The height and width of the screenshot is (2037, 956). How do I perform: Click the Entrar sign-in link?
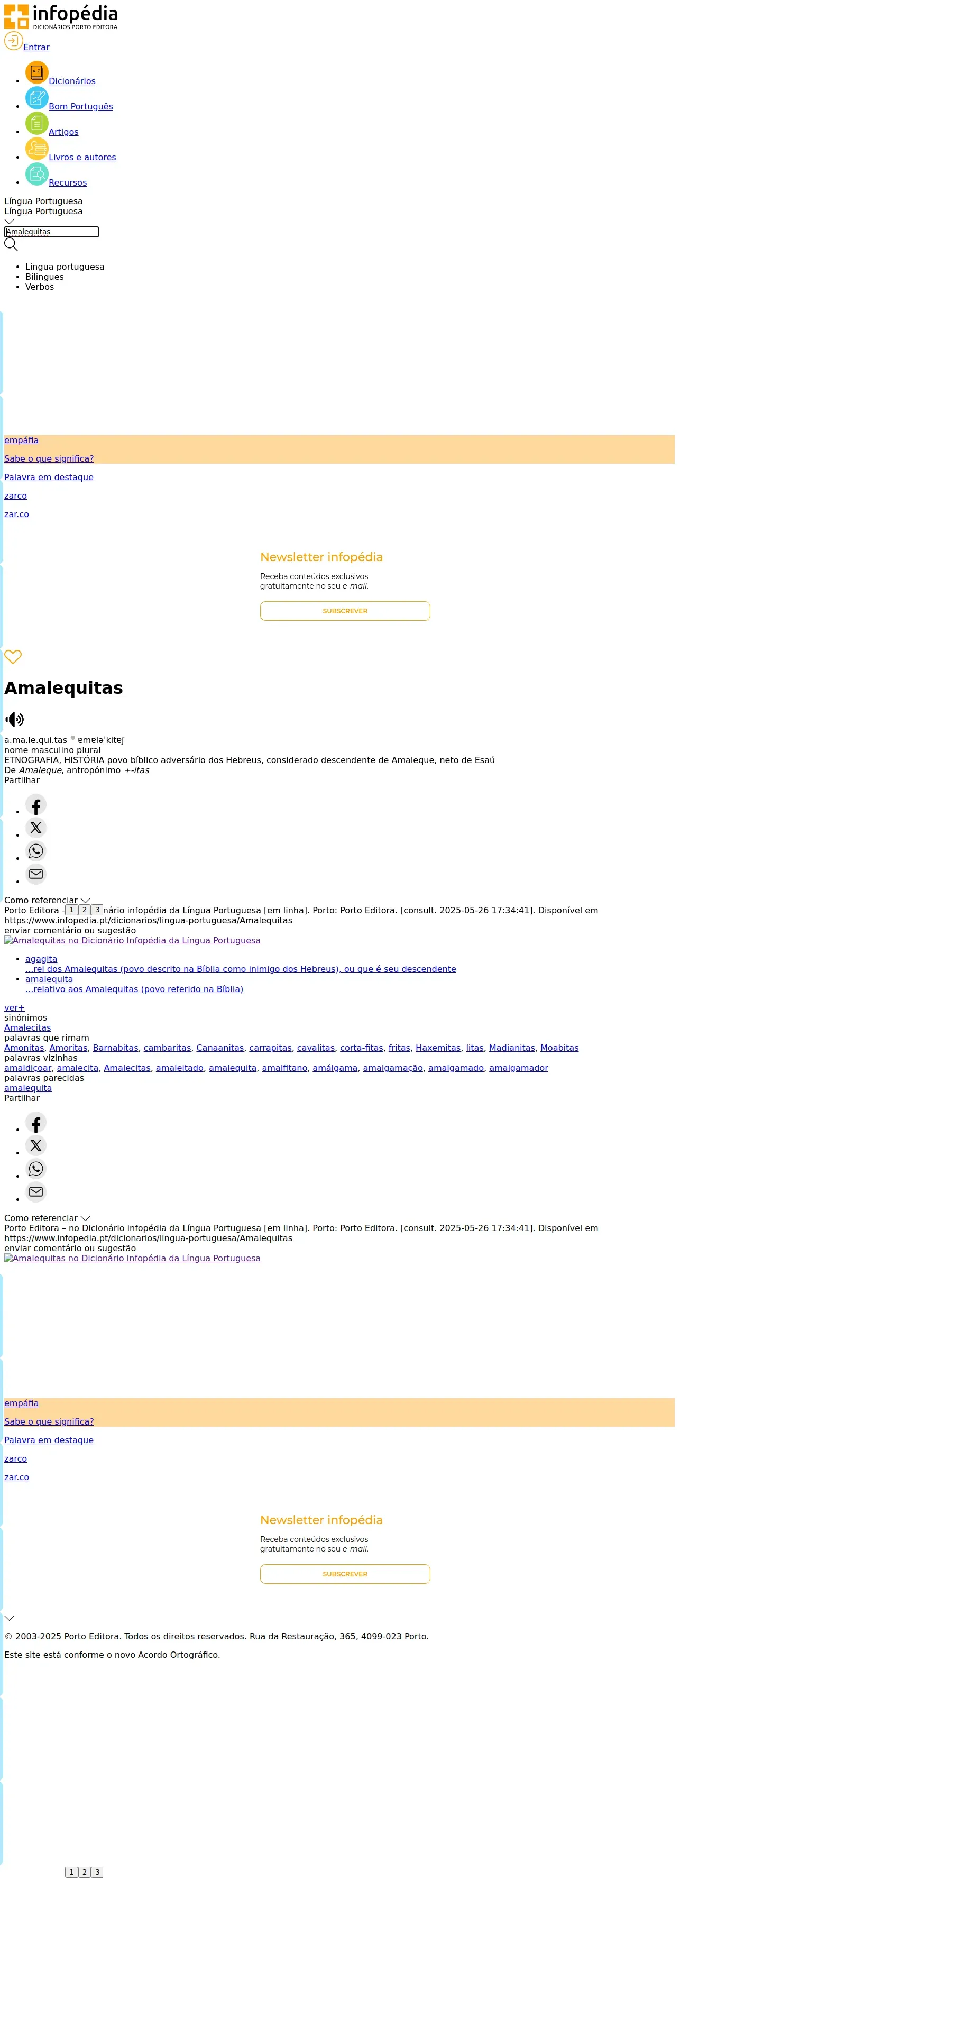(36, 48)
